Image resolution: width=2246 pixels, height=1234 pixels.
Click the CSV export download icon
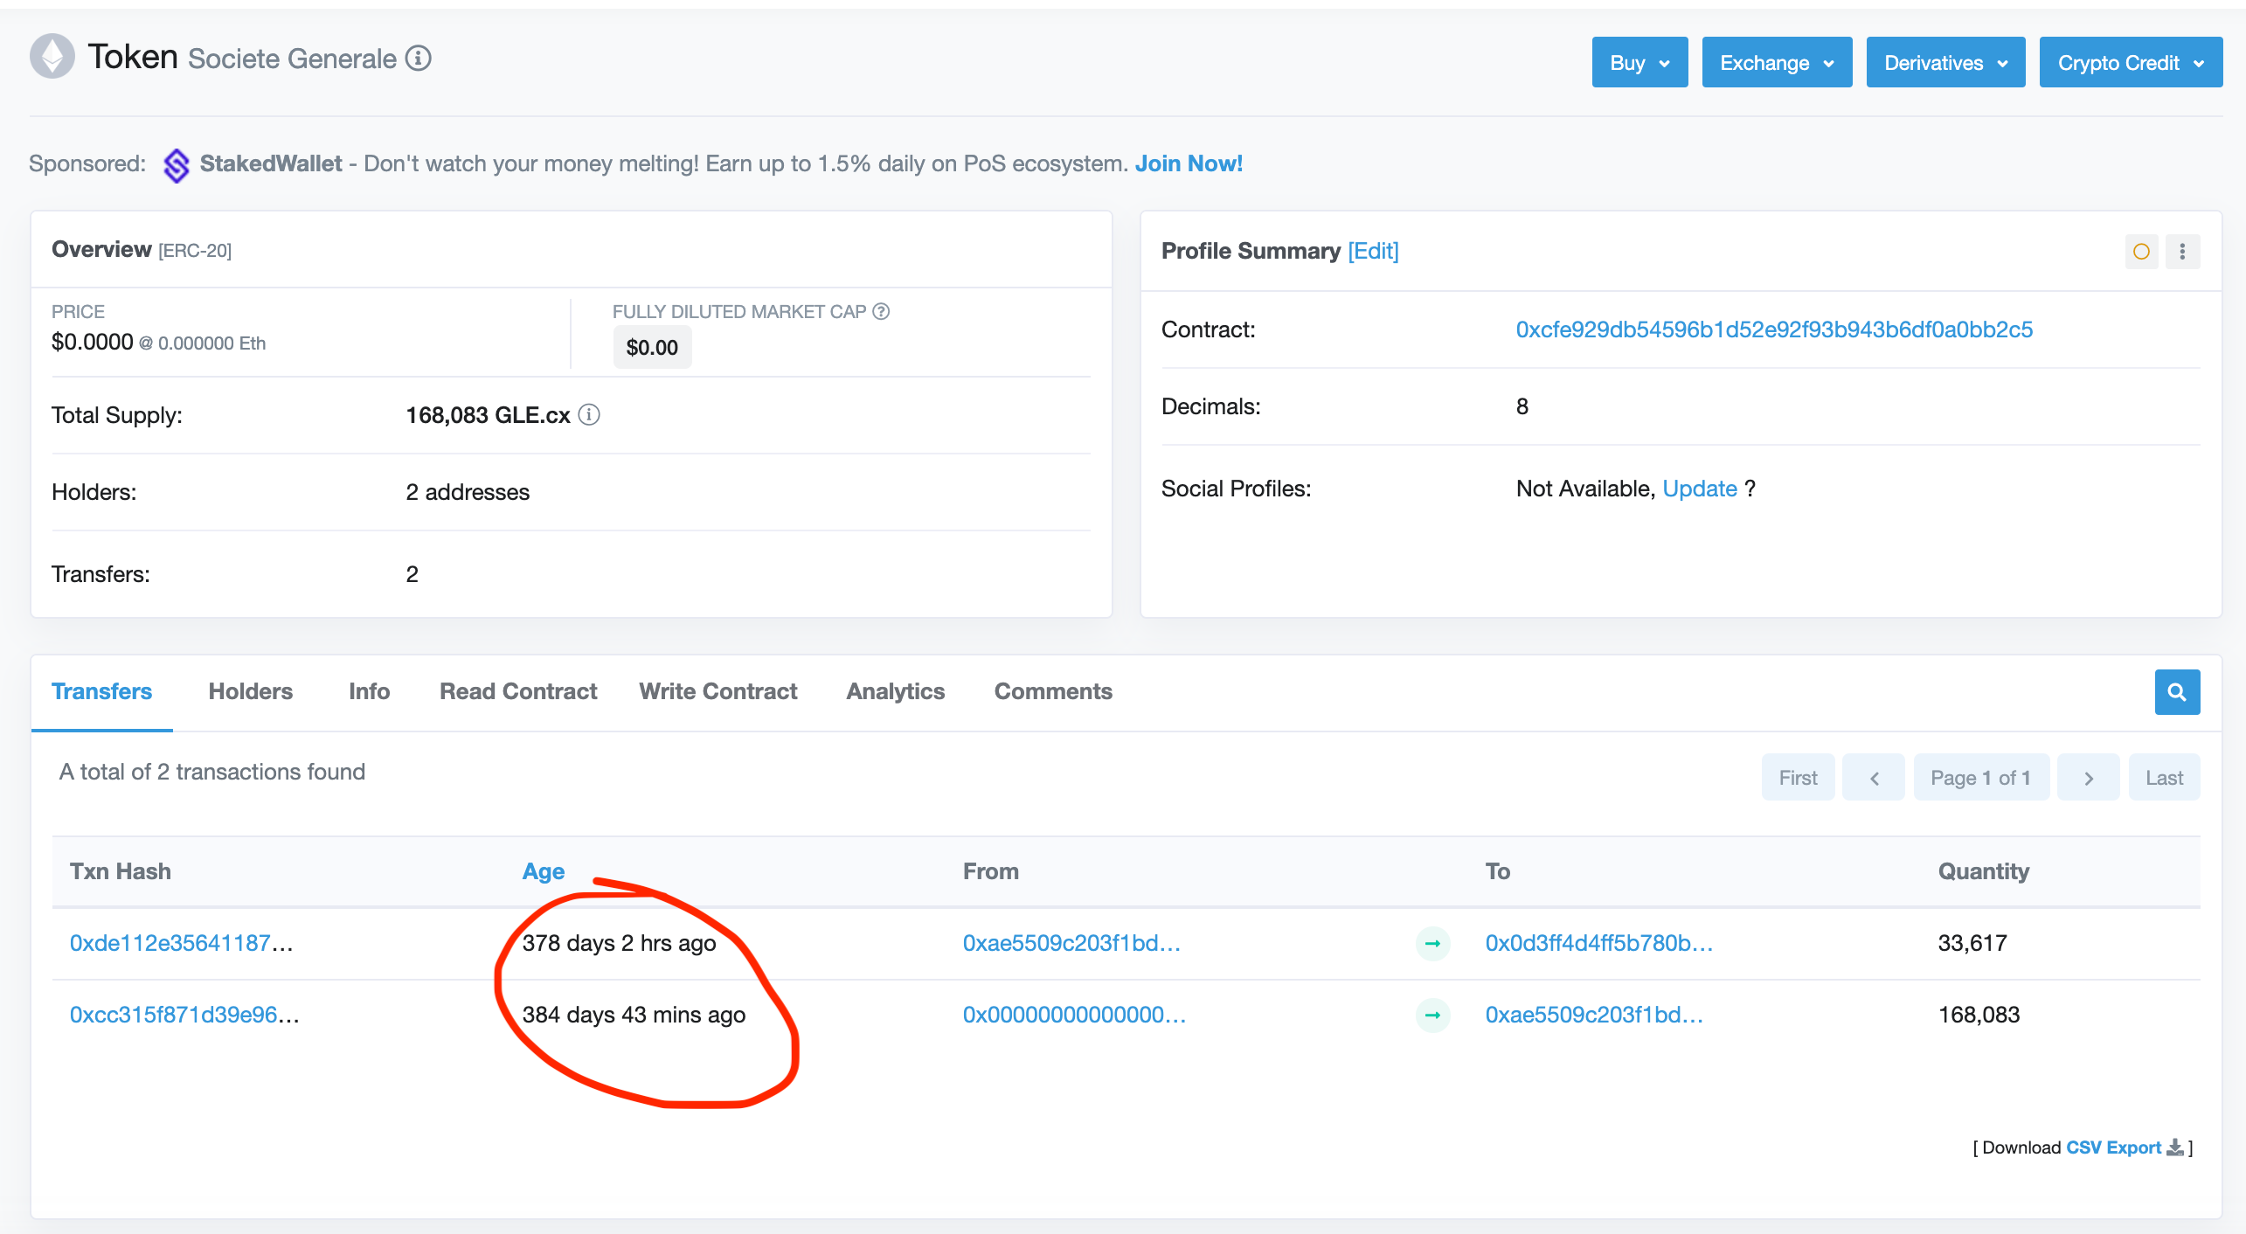[x=2175, y=1147]
